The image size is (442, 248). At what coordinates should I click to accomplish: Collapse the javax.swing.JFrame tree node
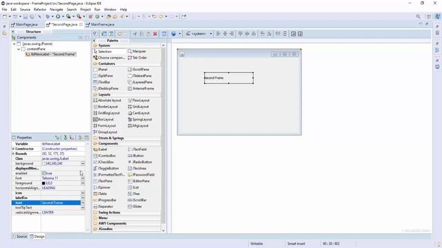[14, 44]
